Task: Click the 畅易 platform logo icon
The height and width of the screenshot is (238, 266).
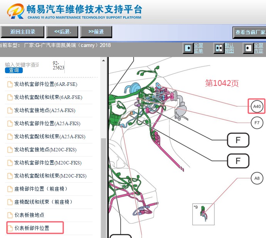Action: pos(15,11)
